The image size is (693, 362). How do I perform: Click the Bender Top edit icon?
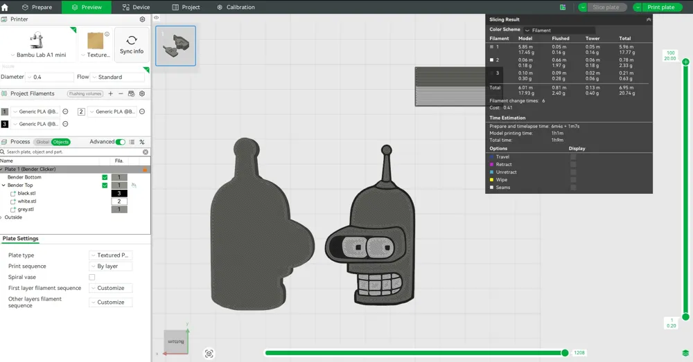click(134, 185)
